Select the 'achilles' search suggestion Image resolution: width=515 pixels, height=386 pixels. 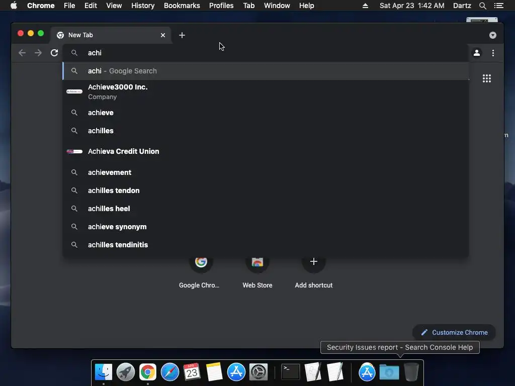266,131
